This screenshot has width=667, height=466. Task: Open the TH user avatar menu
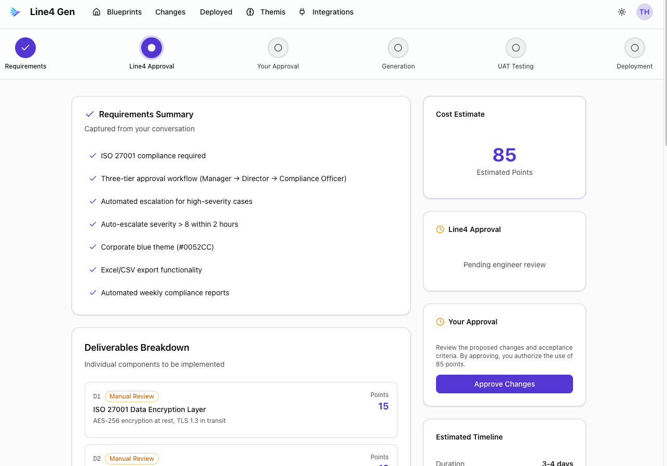point(644,12)
